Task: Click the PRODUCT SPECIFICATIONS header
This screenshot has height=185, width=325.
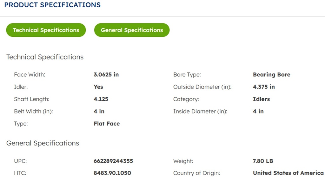Action: [x=52, y=5]
